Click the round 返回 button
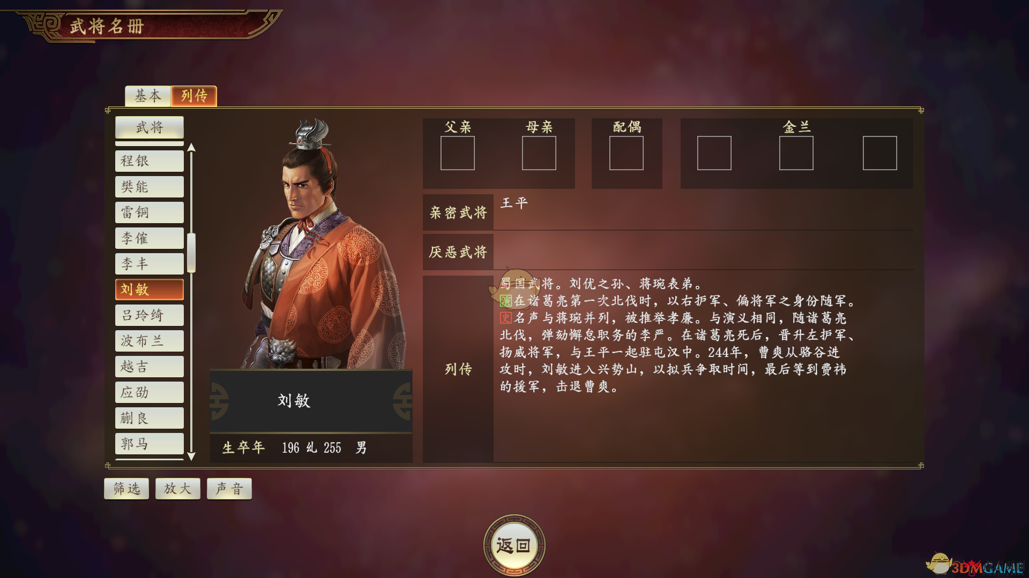The height and width of the screenshot is (578, 1029). (514, 545)
